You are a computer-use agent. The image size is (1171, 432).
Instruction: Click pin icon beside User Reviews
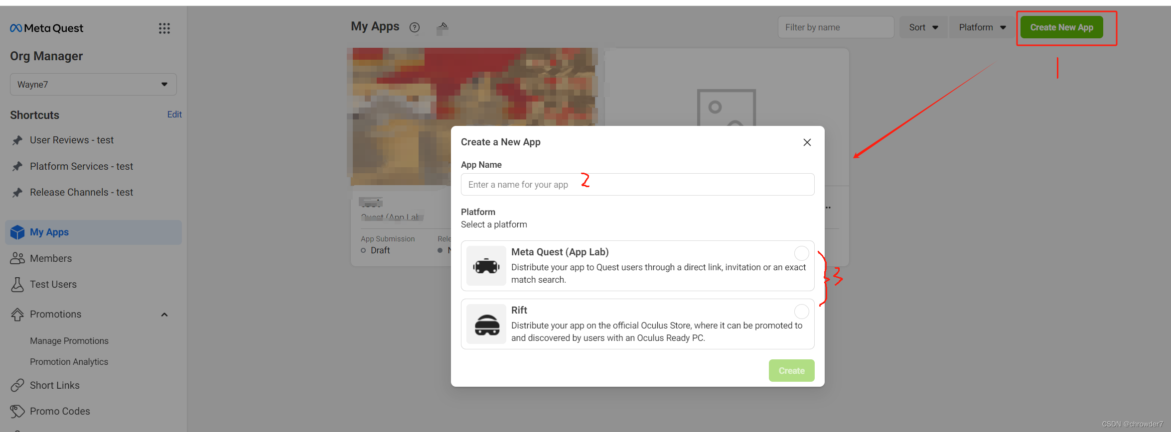click(x=17, y=140)
